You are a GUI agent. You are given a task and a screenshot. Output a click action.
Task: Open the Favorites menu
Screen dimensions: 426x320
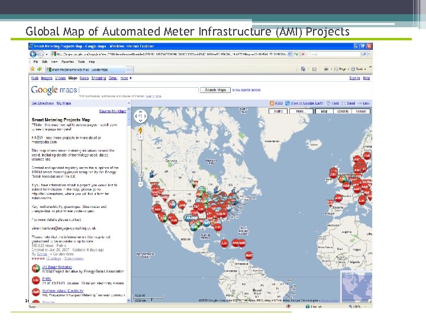67,62
